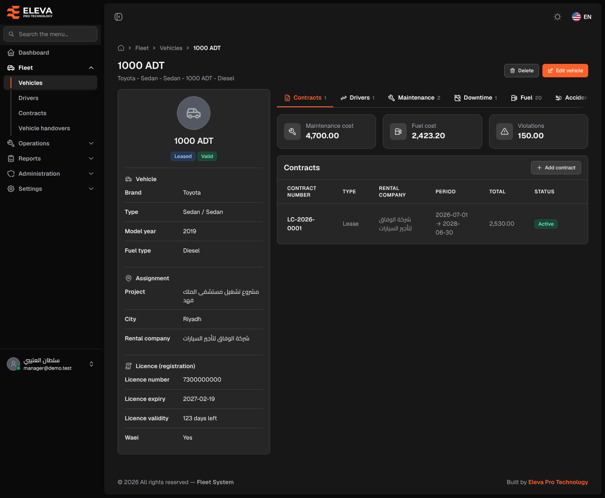
Task: Open Dashboard from the sidebar
Action: (x=50, y=53)
